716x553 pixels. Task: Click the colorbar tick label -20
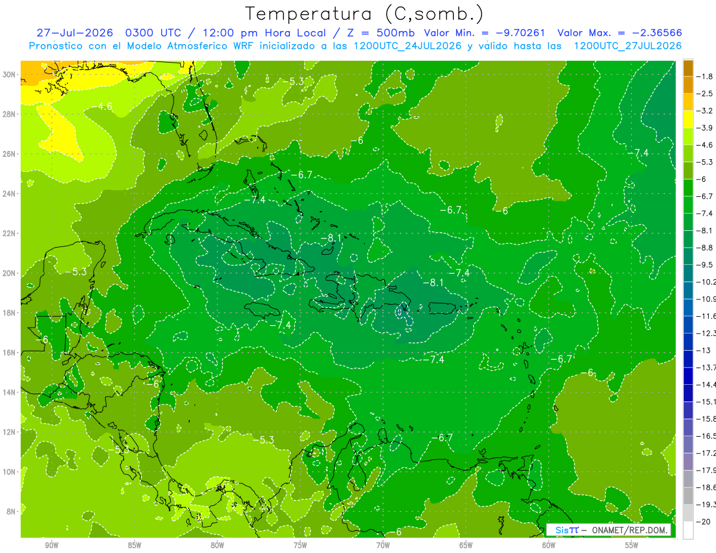point(703,521)
